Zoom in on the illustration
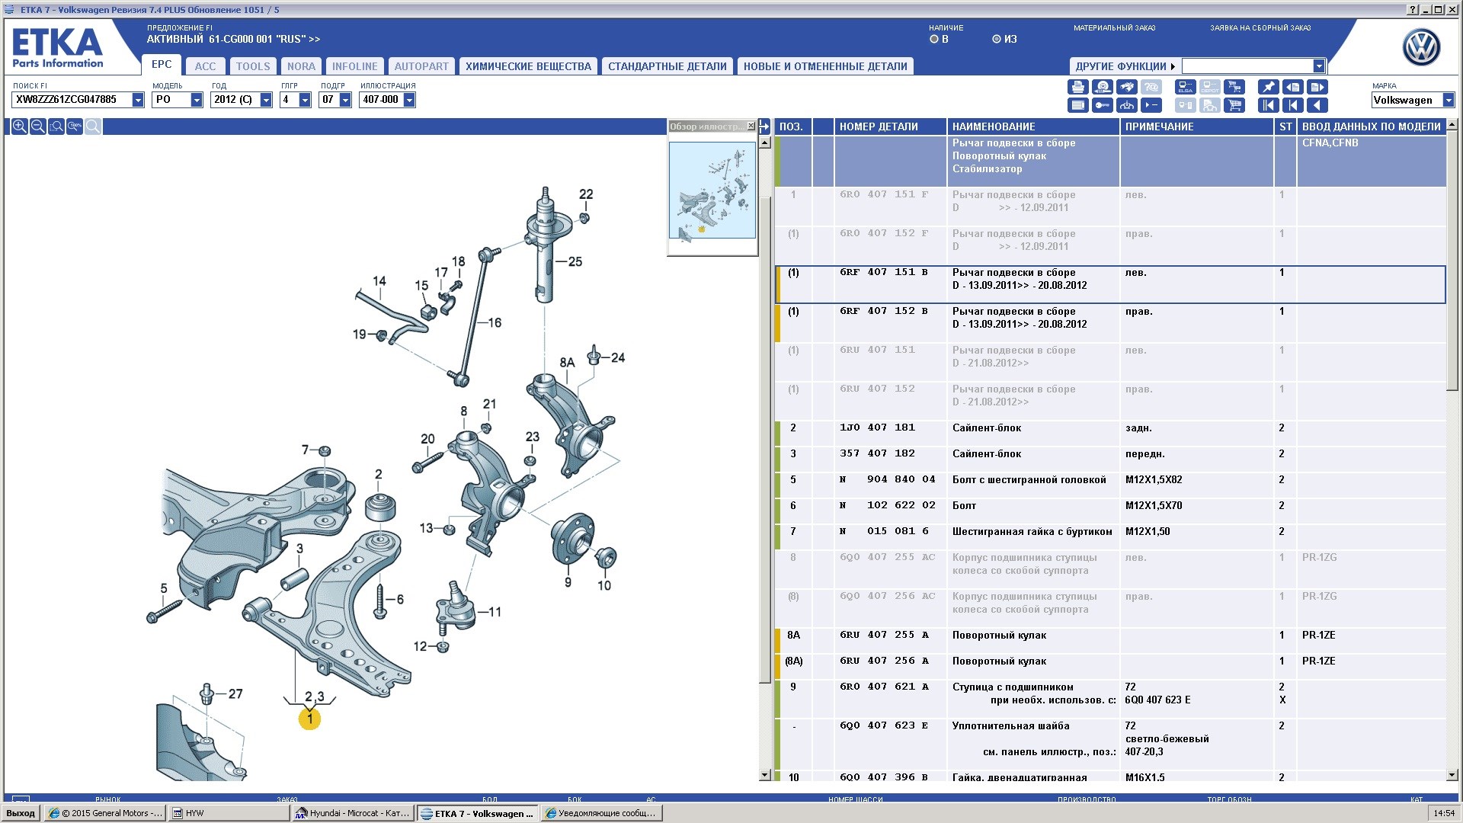Image resolution: width=1463 pixels, height=823 pixels. tap(19, 126)
